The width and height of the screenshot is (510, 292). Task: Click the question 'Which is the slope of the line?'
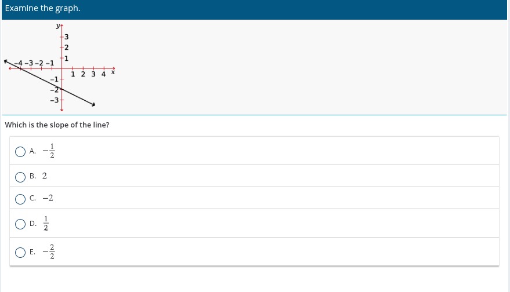[57, 125]
